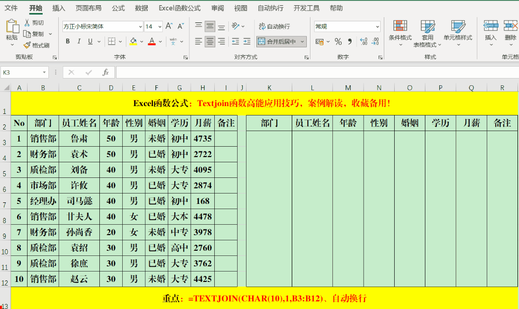Viewport: 519px width, 309px height.
Task: Open the font size dropdown
Action: point(159,26)
